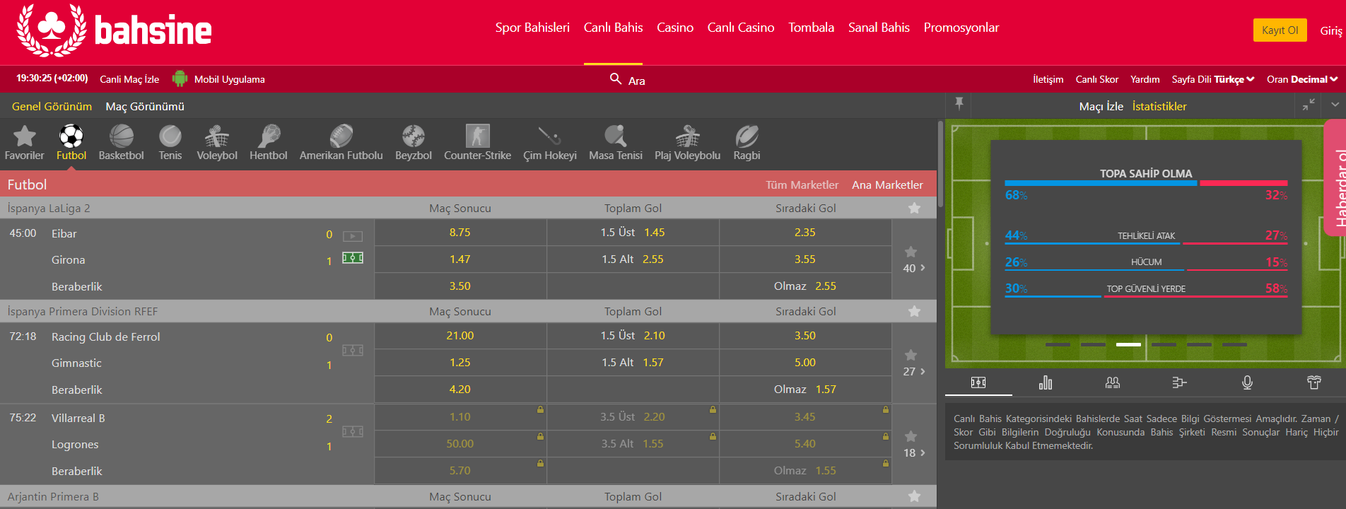Pin the match panel with the pushpin
This screenshot has width=1346, height=509.
[x=959, y=104]
